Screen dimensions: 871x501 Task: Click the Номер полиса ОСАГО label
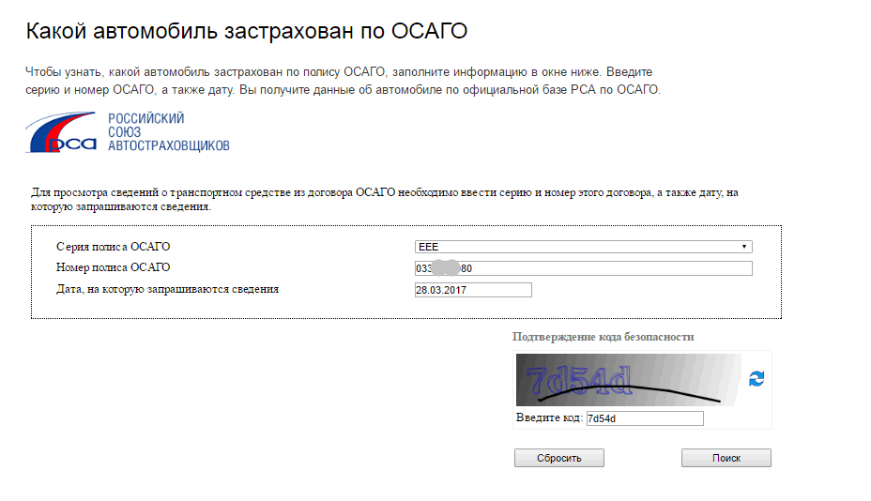point(114,267)
